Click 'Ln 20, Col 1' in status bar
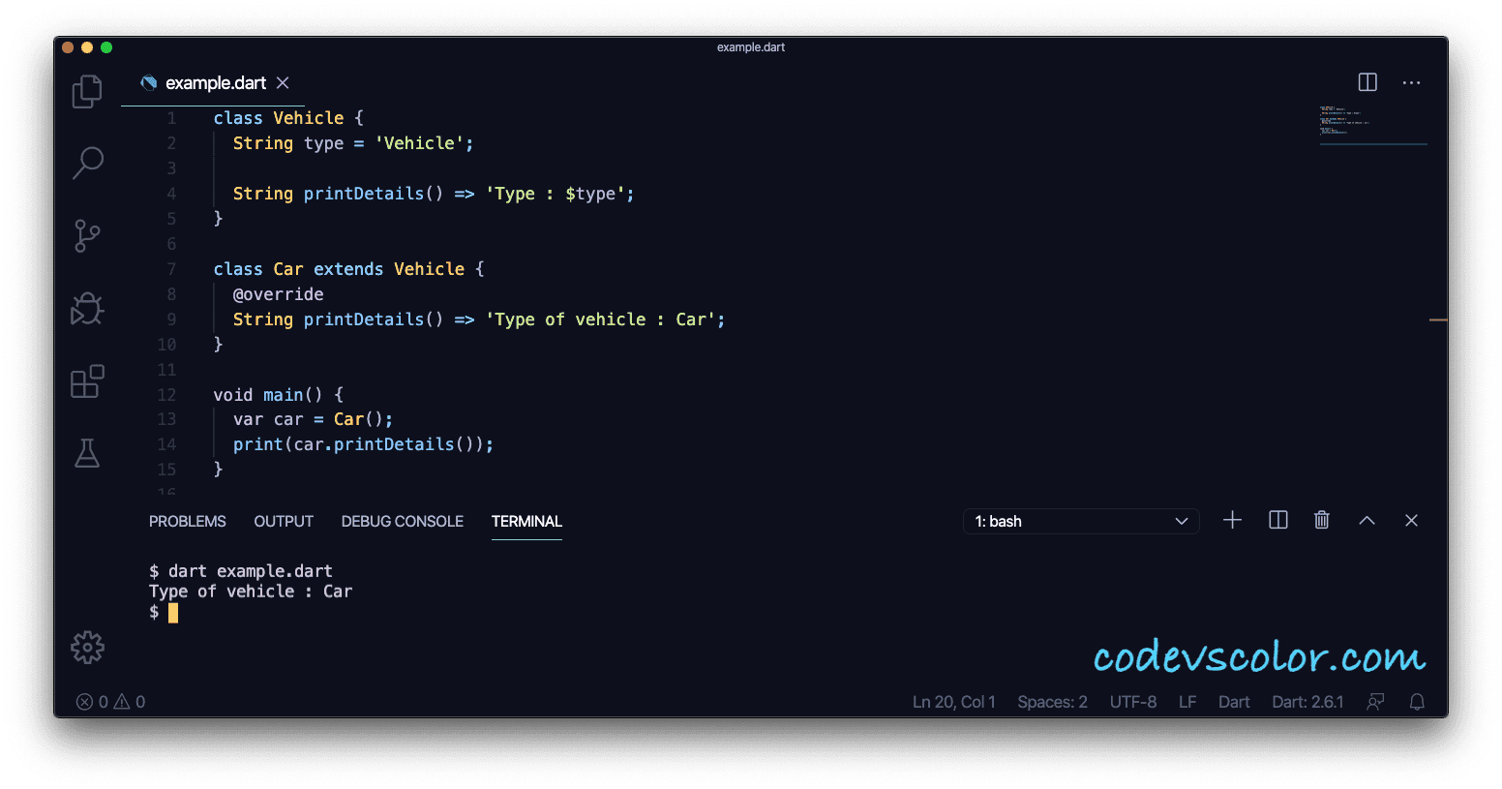 [x=954, y=702]
